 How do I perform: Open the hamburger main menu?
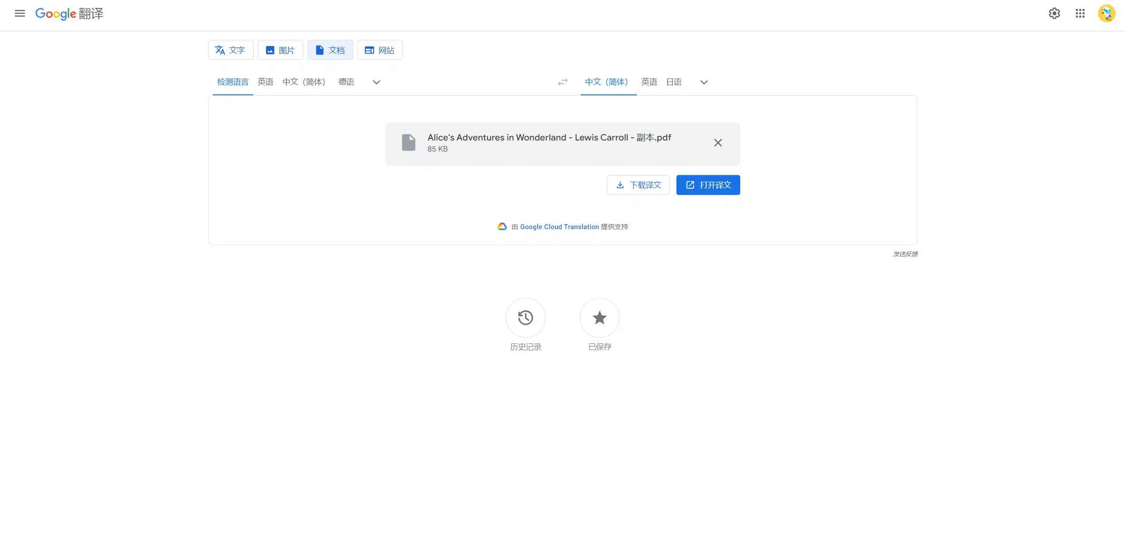point(20,13)
